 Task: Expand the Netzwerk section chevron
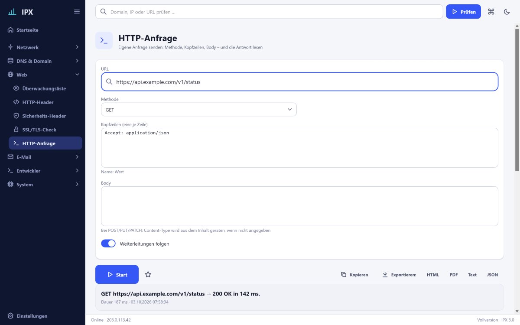click(x=77, y=47)
